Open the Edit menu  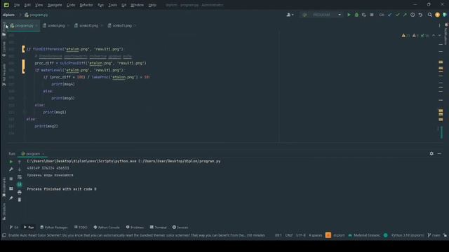pyautogui.click(x=27, y=5)
